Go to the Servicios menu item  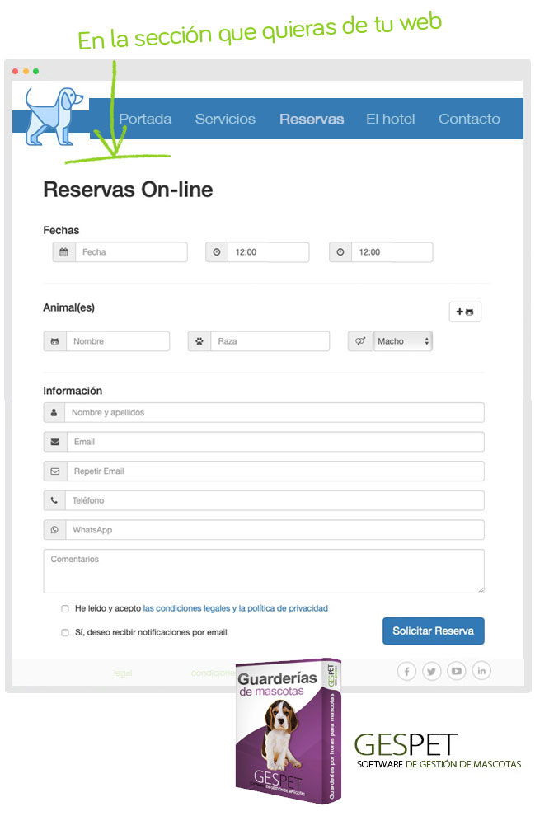point(225,119)
